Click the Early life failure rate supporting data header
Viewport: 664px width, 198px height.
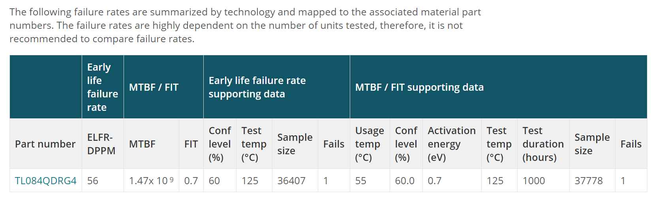[257, 88]
